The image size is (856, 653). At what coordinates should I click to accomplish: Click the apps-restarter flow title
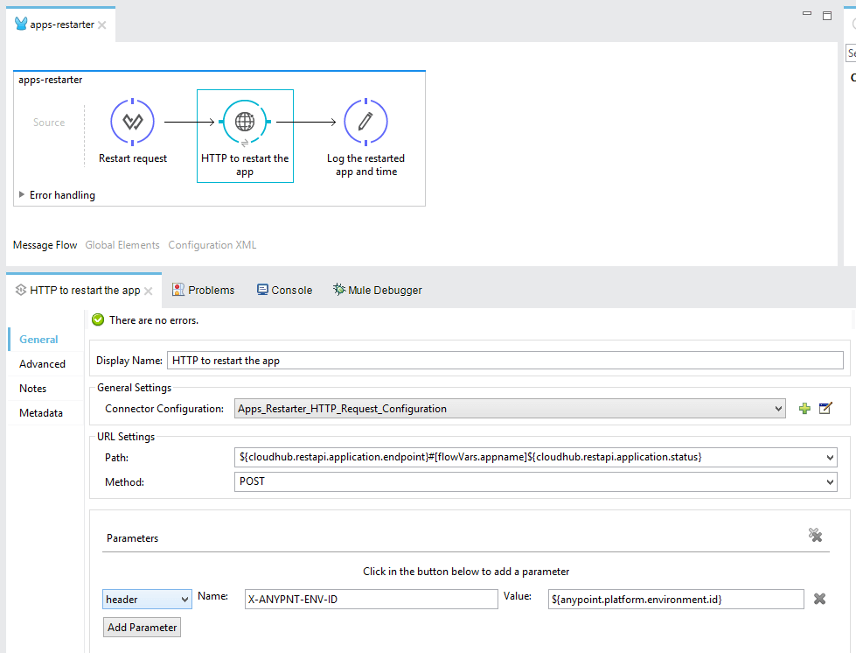click(50, 80)
